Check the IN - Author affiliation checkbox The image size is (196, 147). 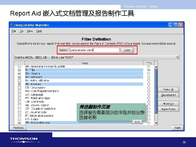point(19,80)
